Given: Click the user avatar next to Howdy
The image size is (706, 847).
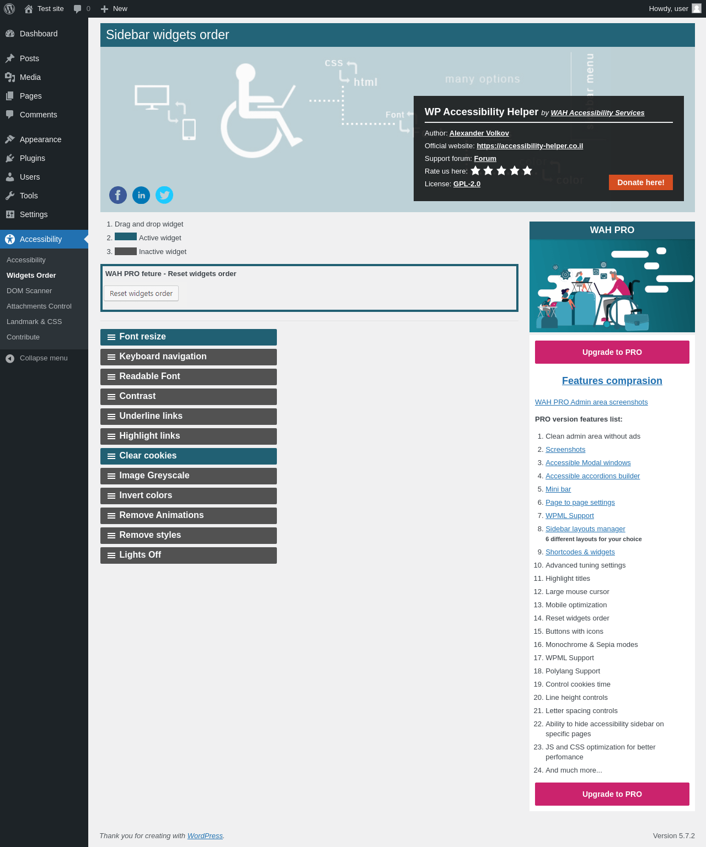Looking at the screenshot, I should coord(697,8).
